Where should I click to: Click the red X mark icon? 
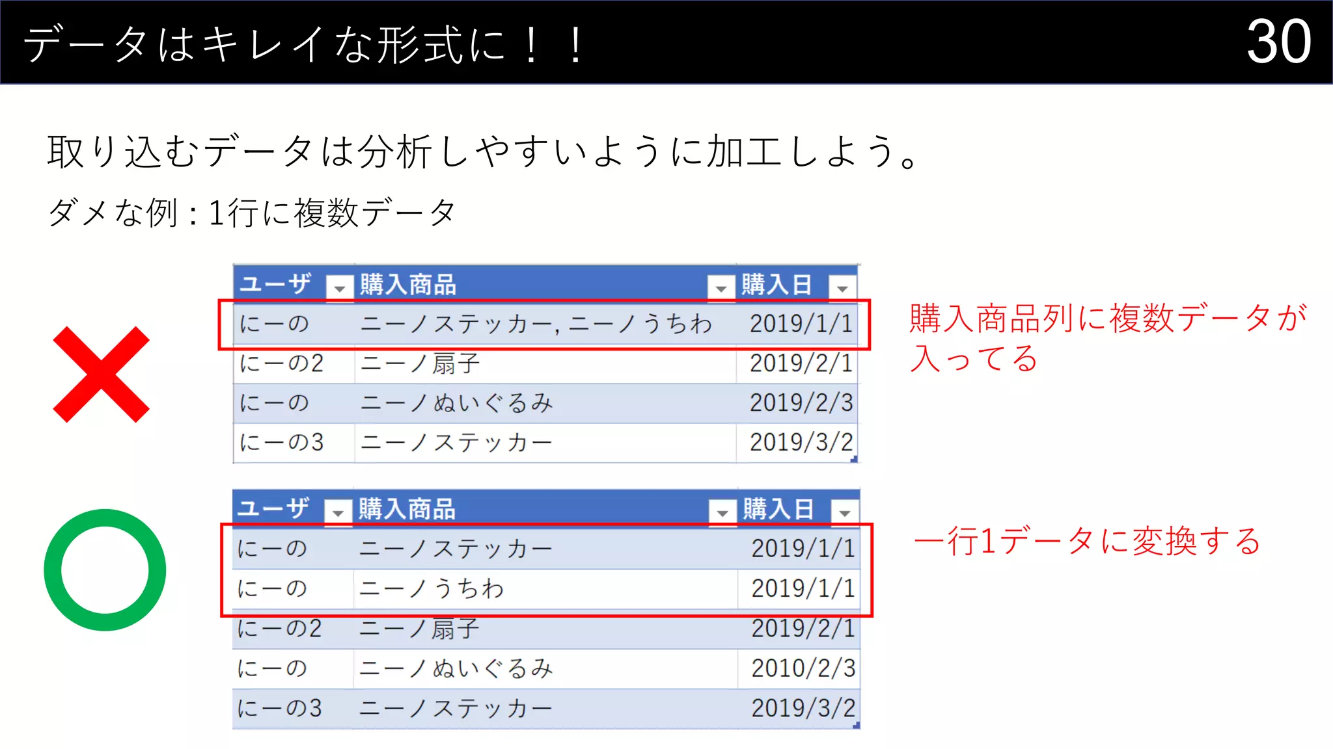[102, 374]
